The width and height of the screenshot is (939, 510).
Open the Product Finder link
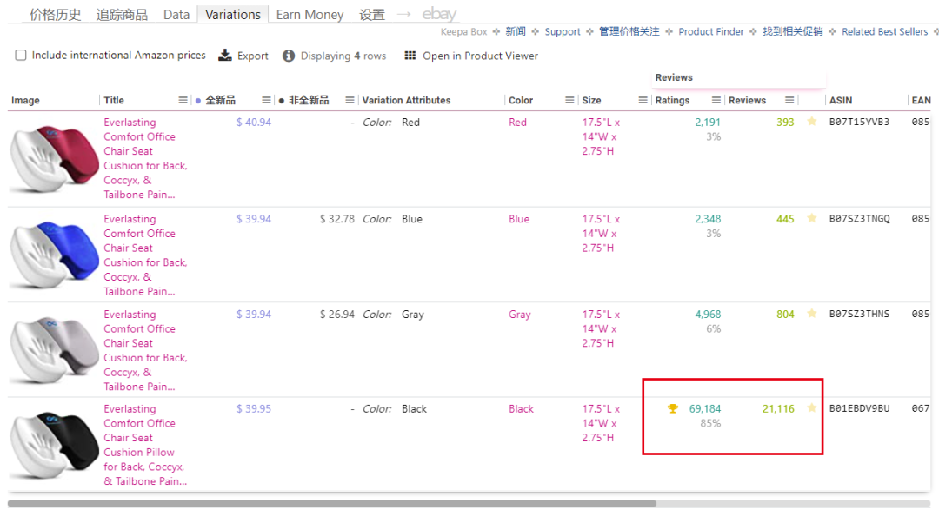coord(711,32)
